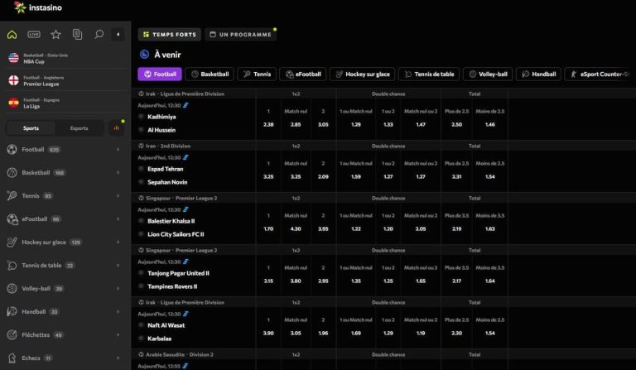This screenshot has height=370, width=636.
Task: Open the bet slip history icon
Action: [77, 35]
